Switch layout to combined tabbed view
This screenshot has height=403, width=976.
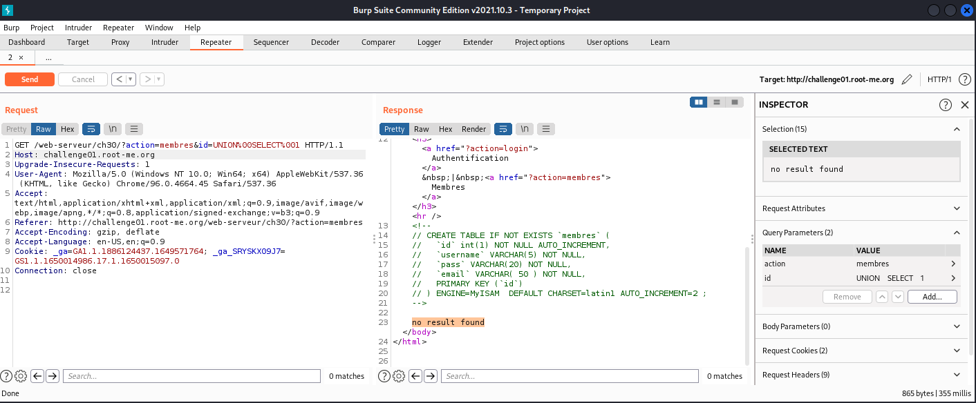click(x=735, y=102)
